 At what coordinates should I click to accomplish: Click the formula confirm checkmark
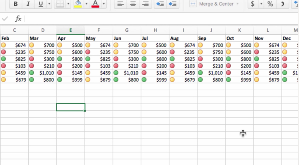[x=5, y=19]
